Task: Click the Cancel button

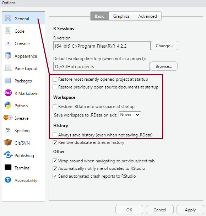Action: (160, 210)
